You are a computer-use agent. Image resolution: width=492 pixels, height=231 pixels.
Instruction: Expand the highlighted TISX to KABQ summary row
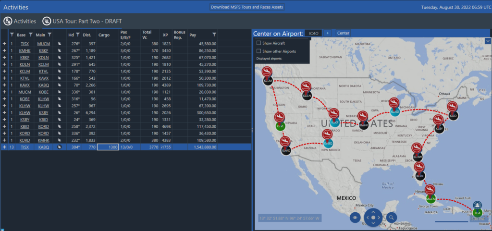pos(4,147)
